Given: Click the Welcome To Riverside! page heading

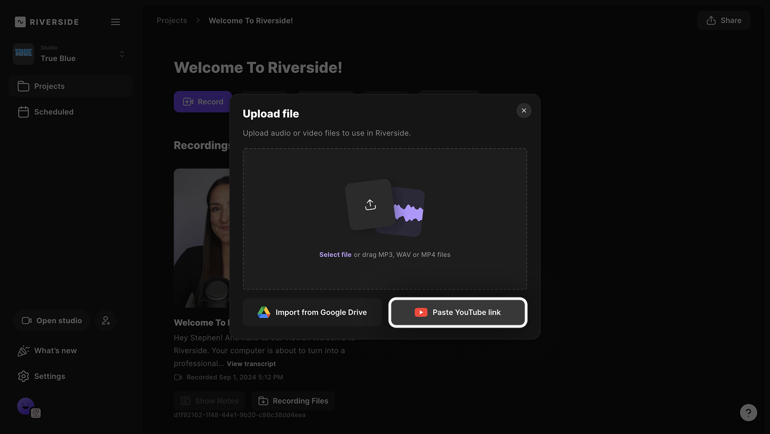Looking at the screenshot, I should click(x=258, y=67).
